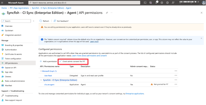Click Add a permission
This screenshot has width=206, height=105.
tap(48, 61)
